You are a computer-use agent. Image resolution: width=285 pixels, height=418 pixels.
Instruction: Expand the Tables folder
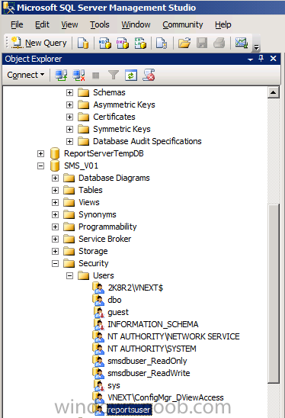coord(55,191)
